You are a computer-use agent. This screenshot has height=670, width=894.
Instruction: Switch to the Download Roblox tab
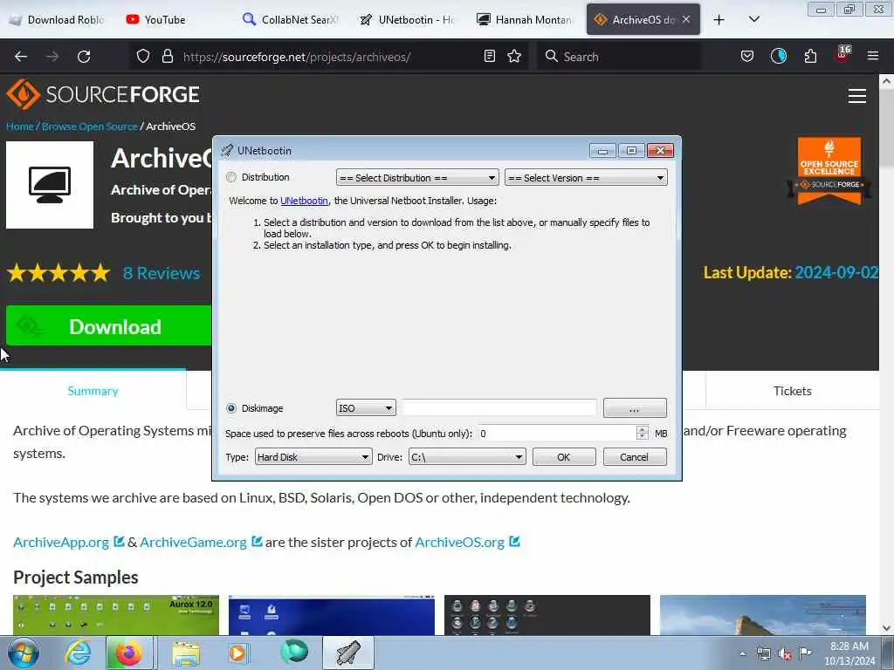tap(58, 19)
